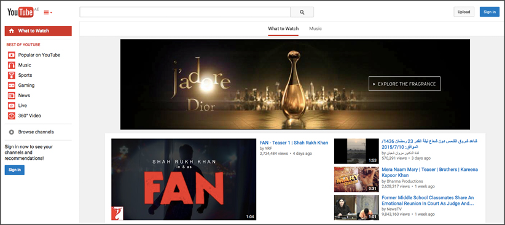Open 360° Video in sidebar

pyautogui.click(x=29, y=116)
